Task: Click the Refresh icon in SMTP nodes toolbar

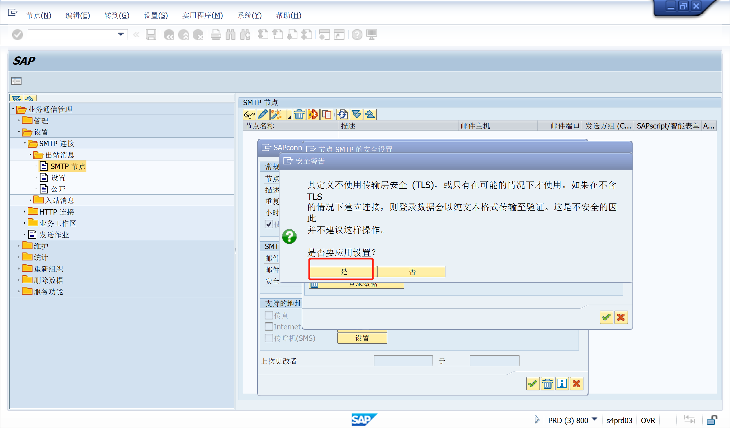Action: click(x=342, y=115)
